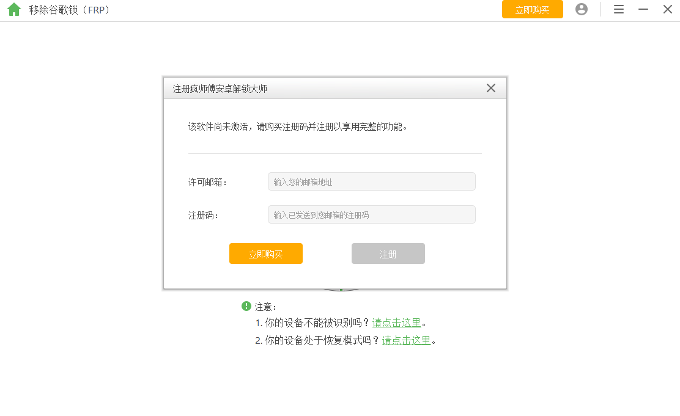Click the minus minimize icon in title bar
680x416 pixels.
[643, 9]
